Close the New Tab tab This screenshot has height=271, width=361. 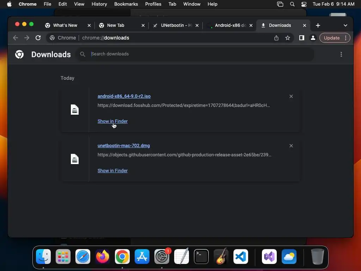tap(143, 25)
